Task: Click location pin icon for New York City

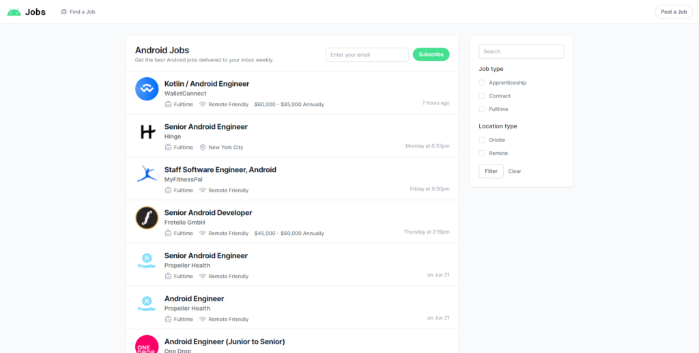Action: [x=202, y=147]
